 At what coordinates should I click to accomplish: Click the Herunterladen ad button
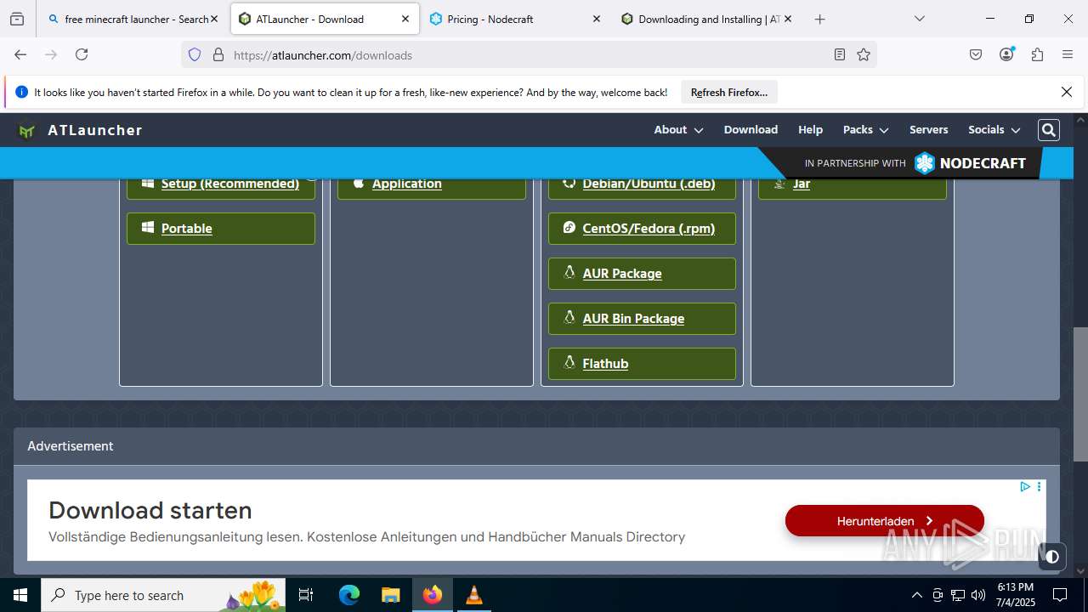885,520
